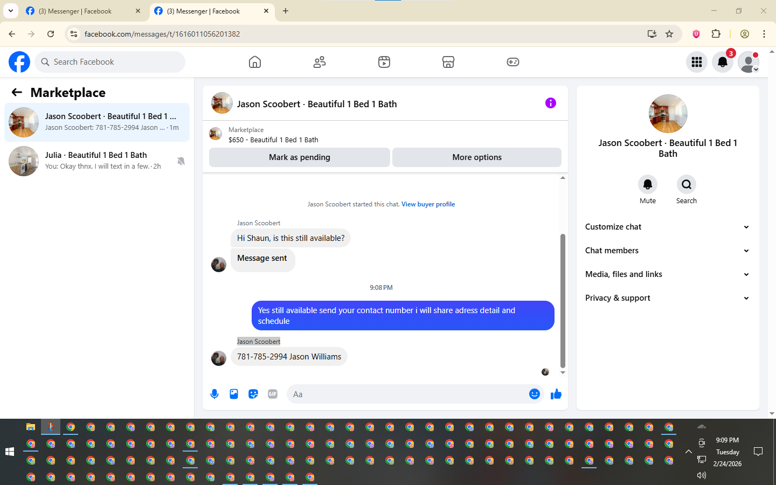Viewport: 776px width, 485px height.
Task: Show hidden system tray icons chevron
Action: click(x=688, y=452)
